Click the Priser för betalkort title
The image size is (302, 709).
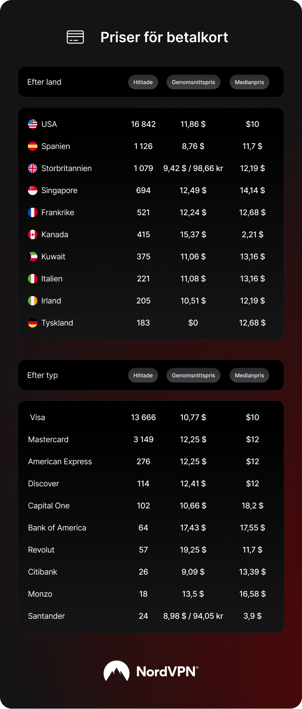(x=164, y=37)
